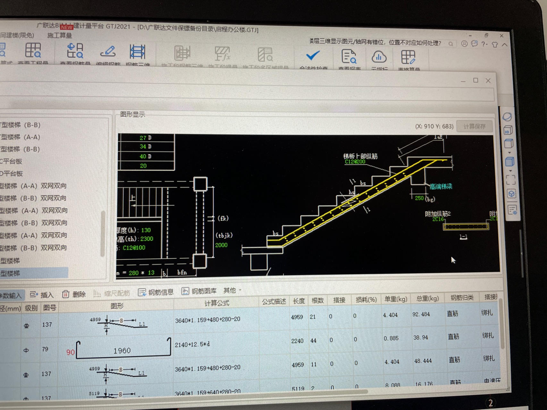Select D平台板 in the list

[x=12, y=173]
